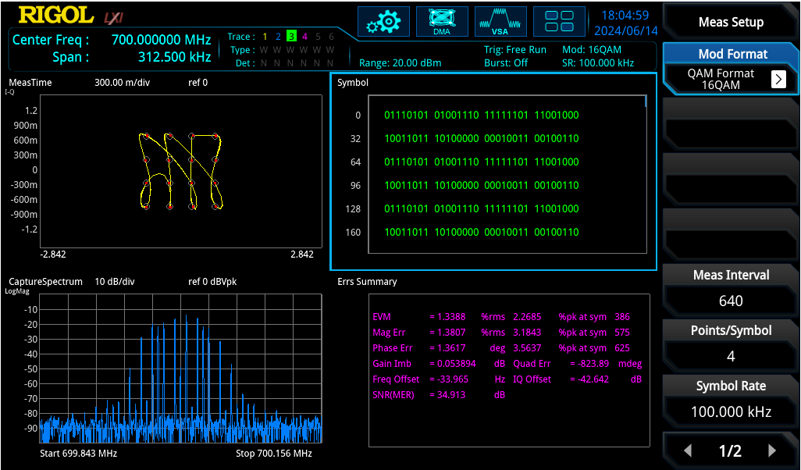Open the window layout grid icon
This screenshot has height=470, width=801.
[x=559, y=21]
